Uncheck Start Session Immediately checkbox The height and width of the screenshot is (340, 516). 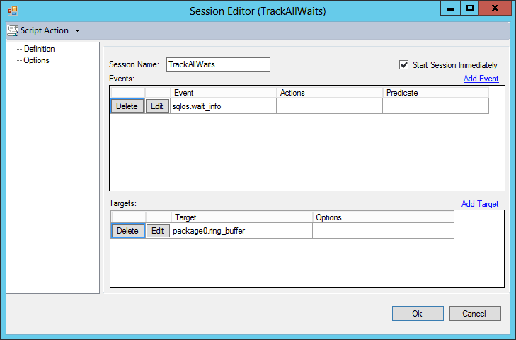click(403, 65)
